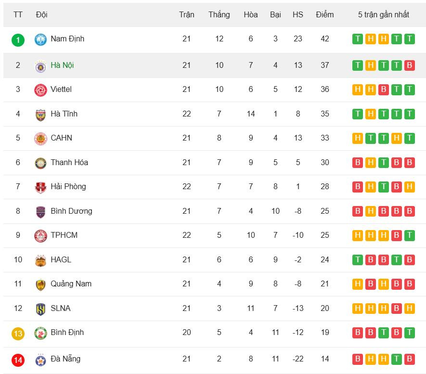Open the HAGL team name link
Screen dimensions: 426x374
[61, 259]
